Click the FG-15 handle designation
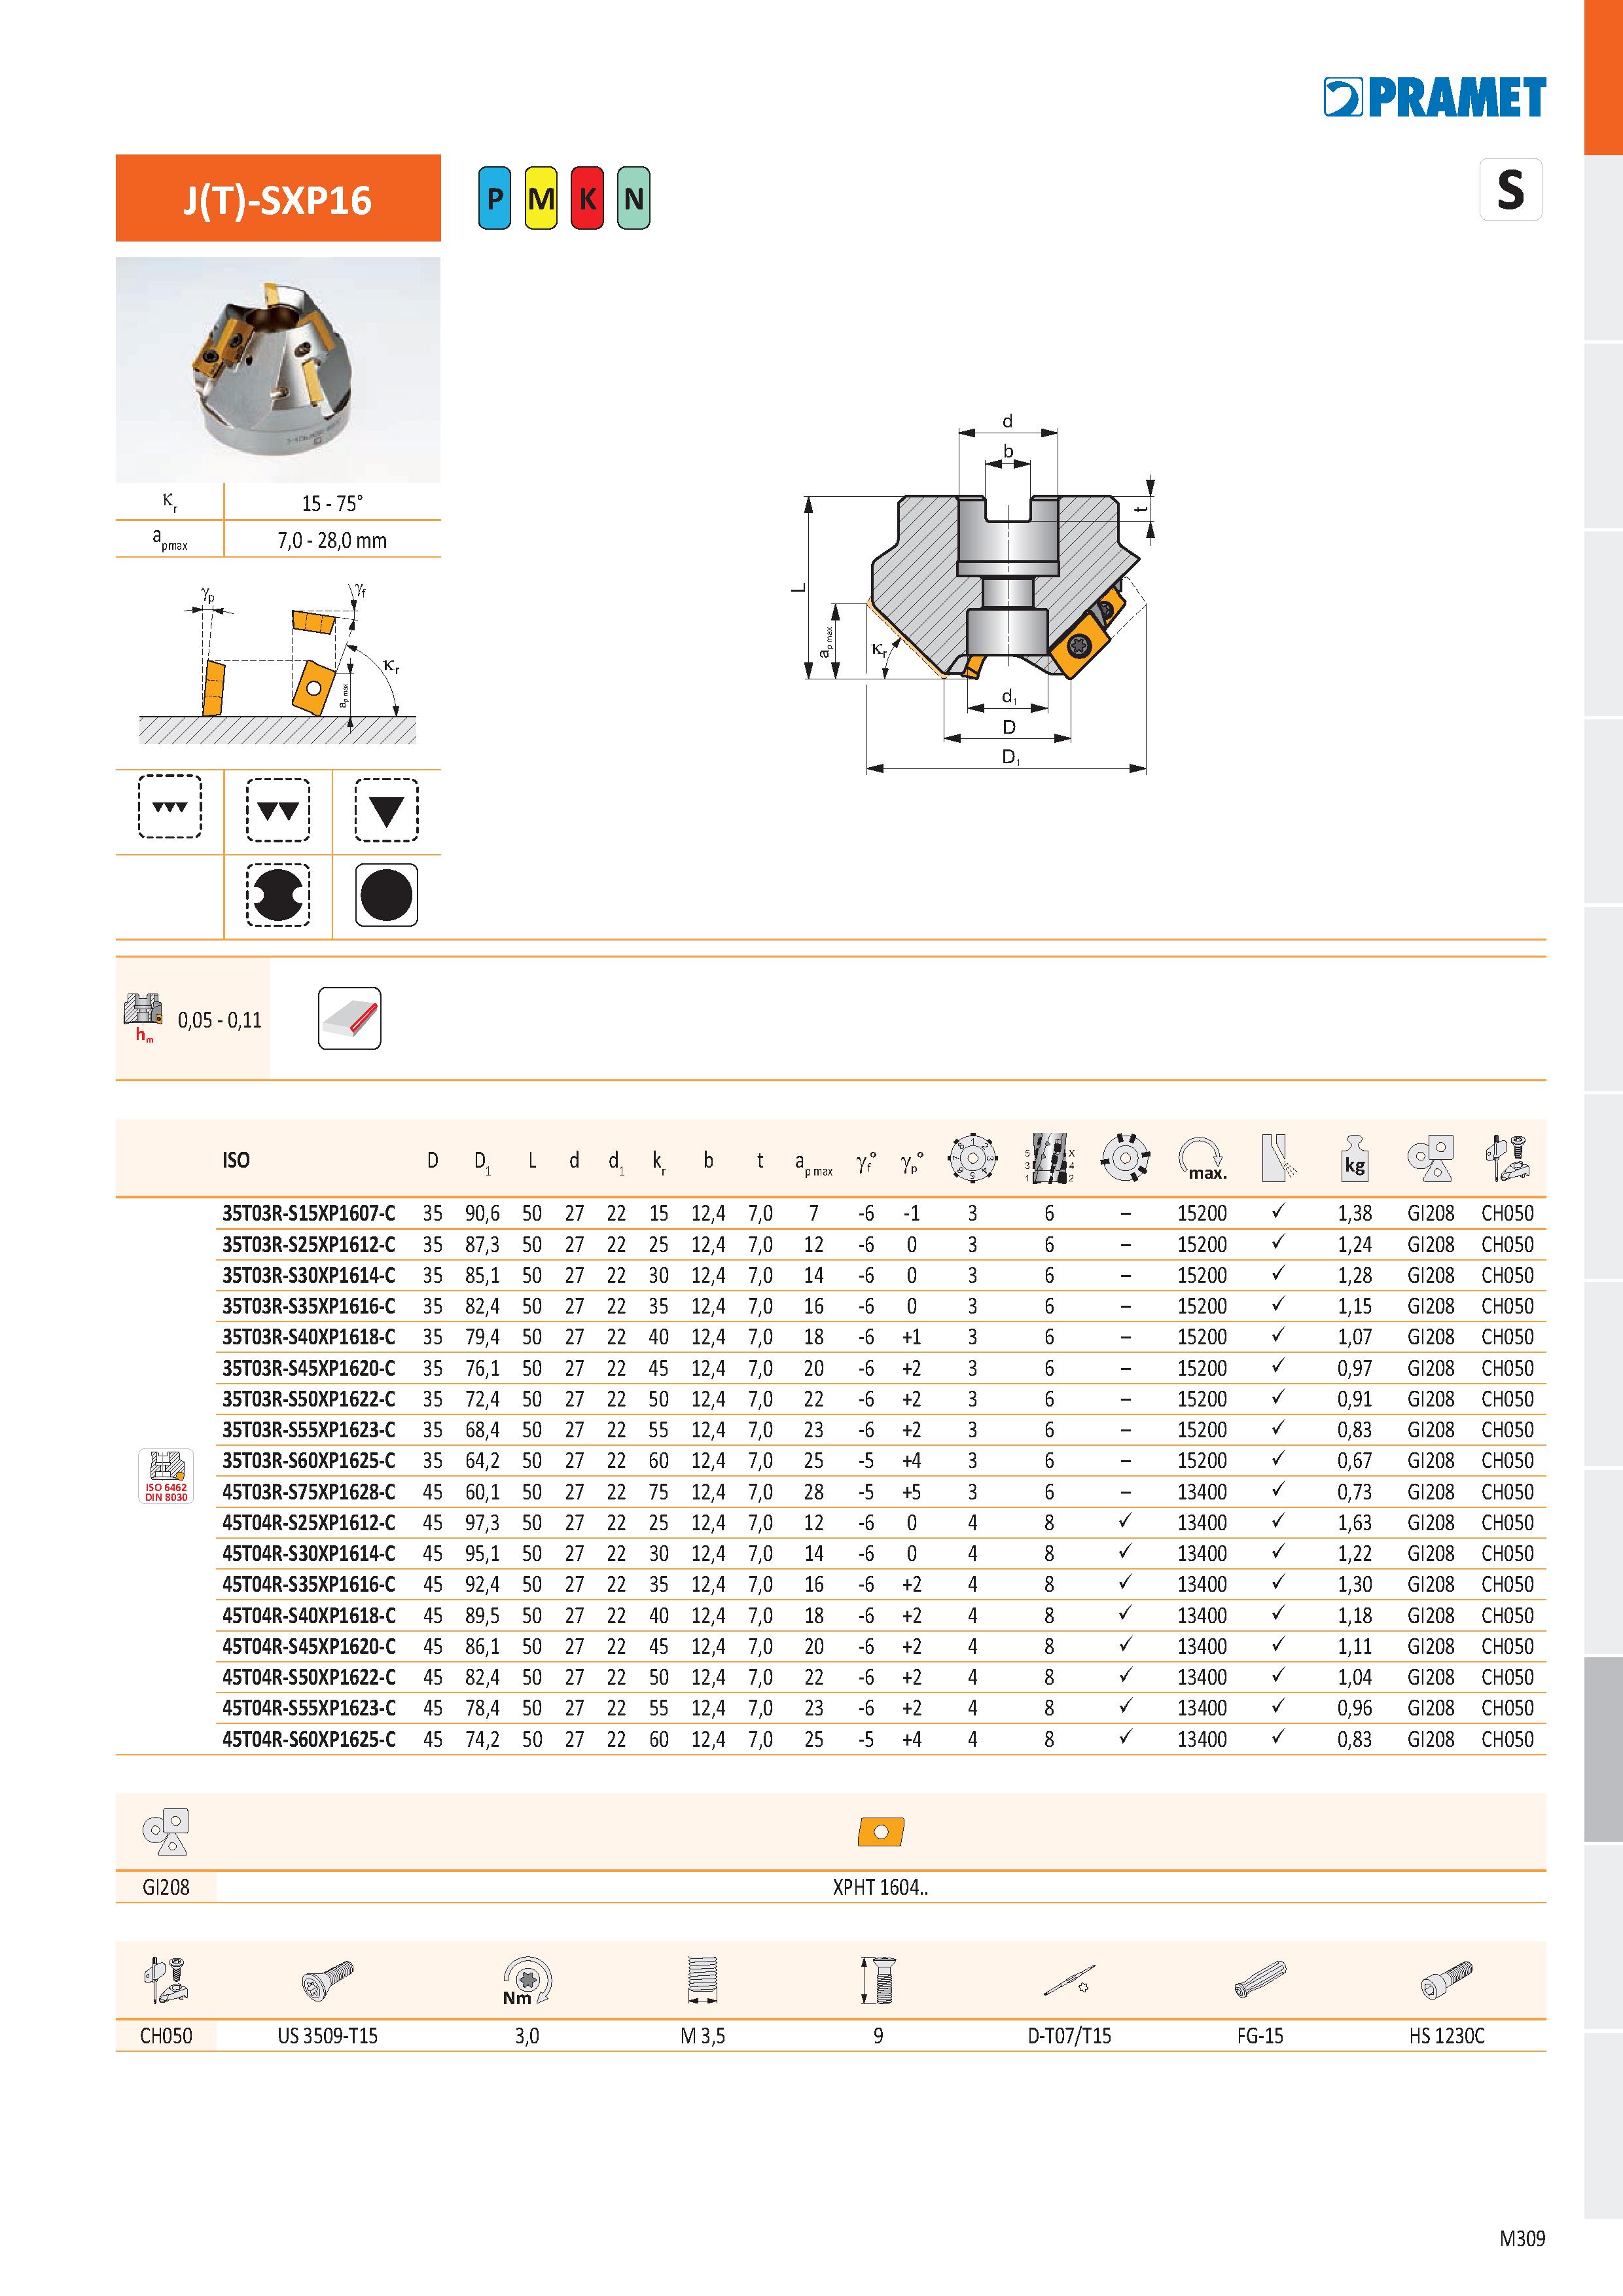 click(1260, 2036)
